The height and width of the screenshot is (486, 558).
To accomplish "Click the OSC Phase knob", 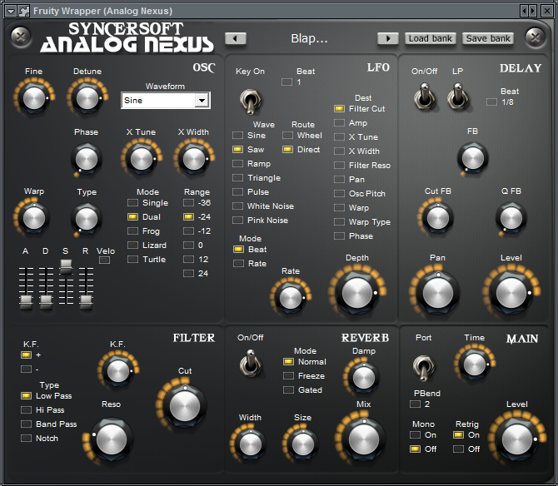I will (87, 159).
